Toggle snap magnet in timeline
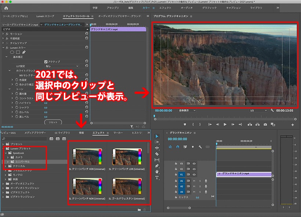Screen dimensions: 301x217 coord(178,147)
